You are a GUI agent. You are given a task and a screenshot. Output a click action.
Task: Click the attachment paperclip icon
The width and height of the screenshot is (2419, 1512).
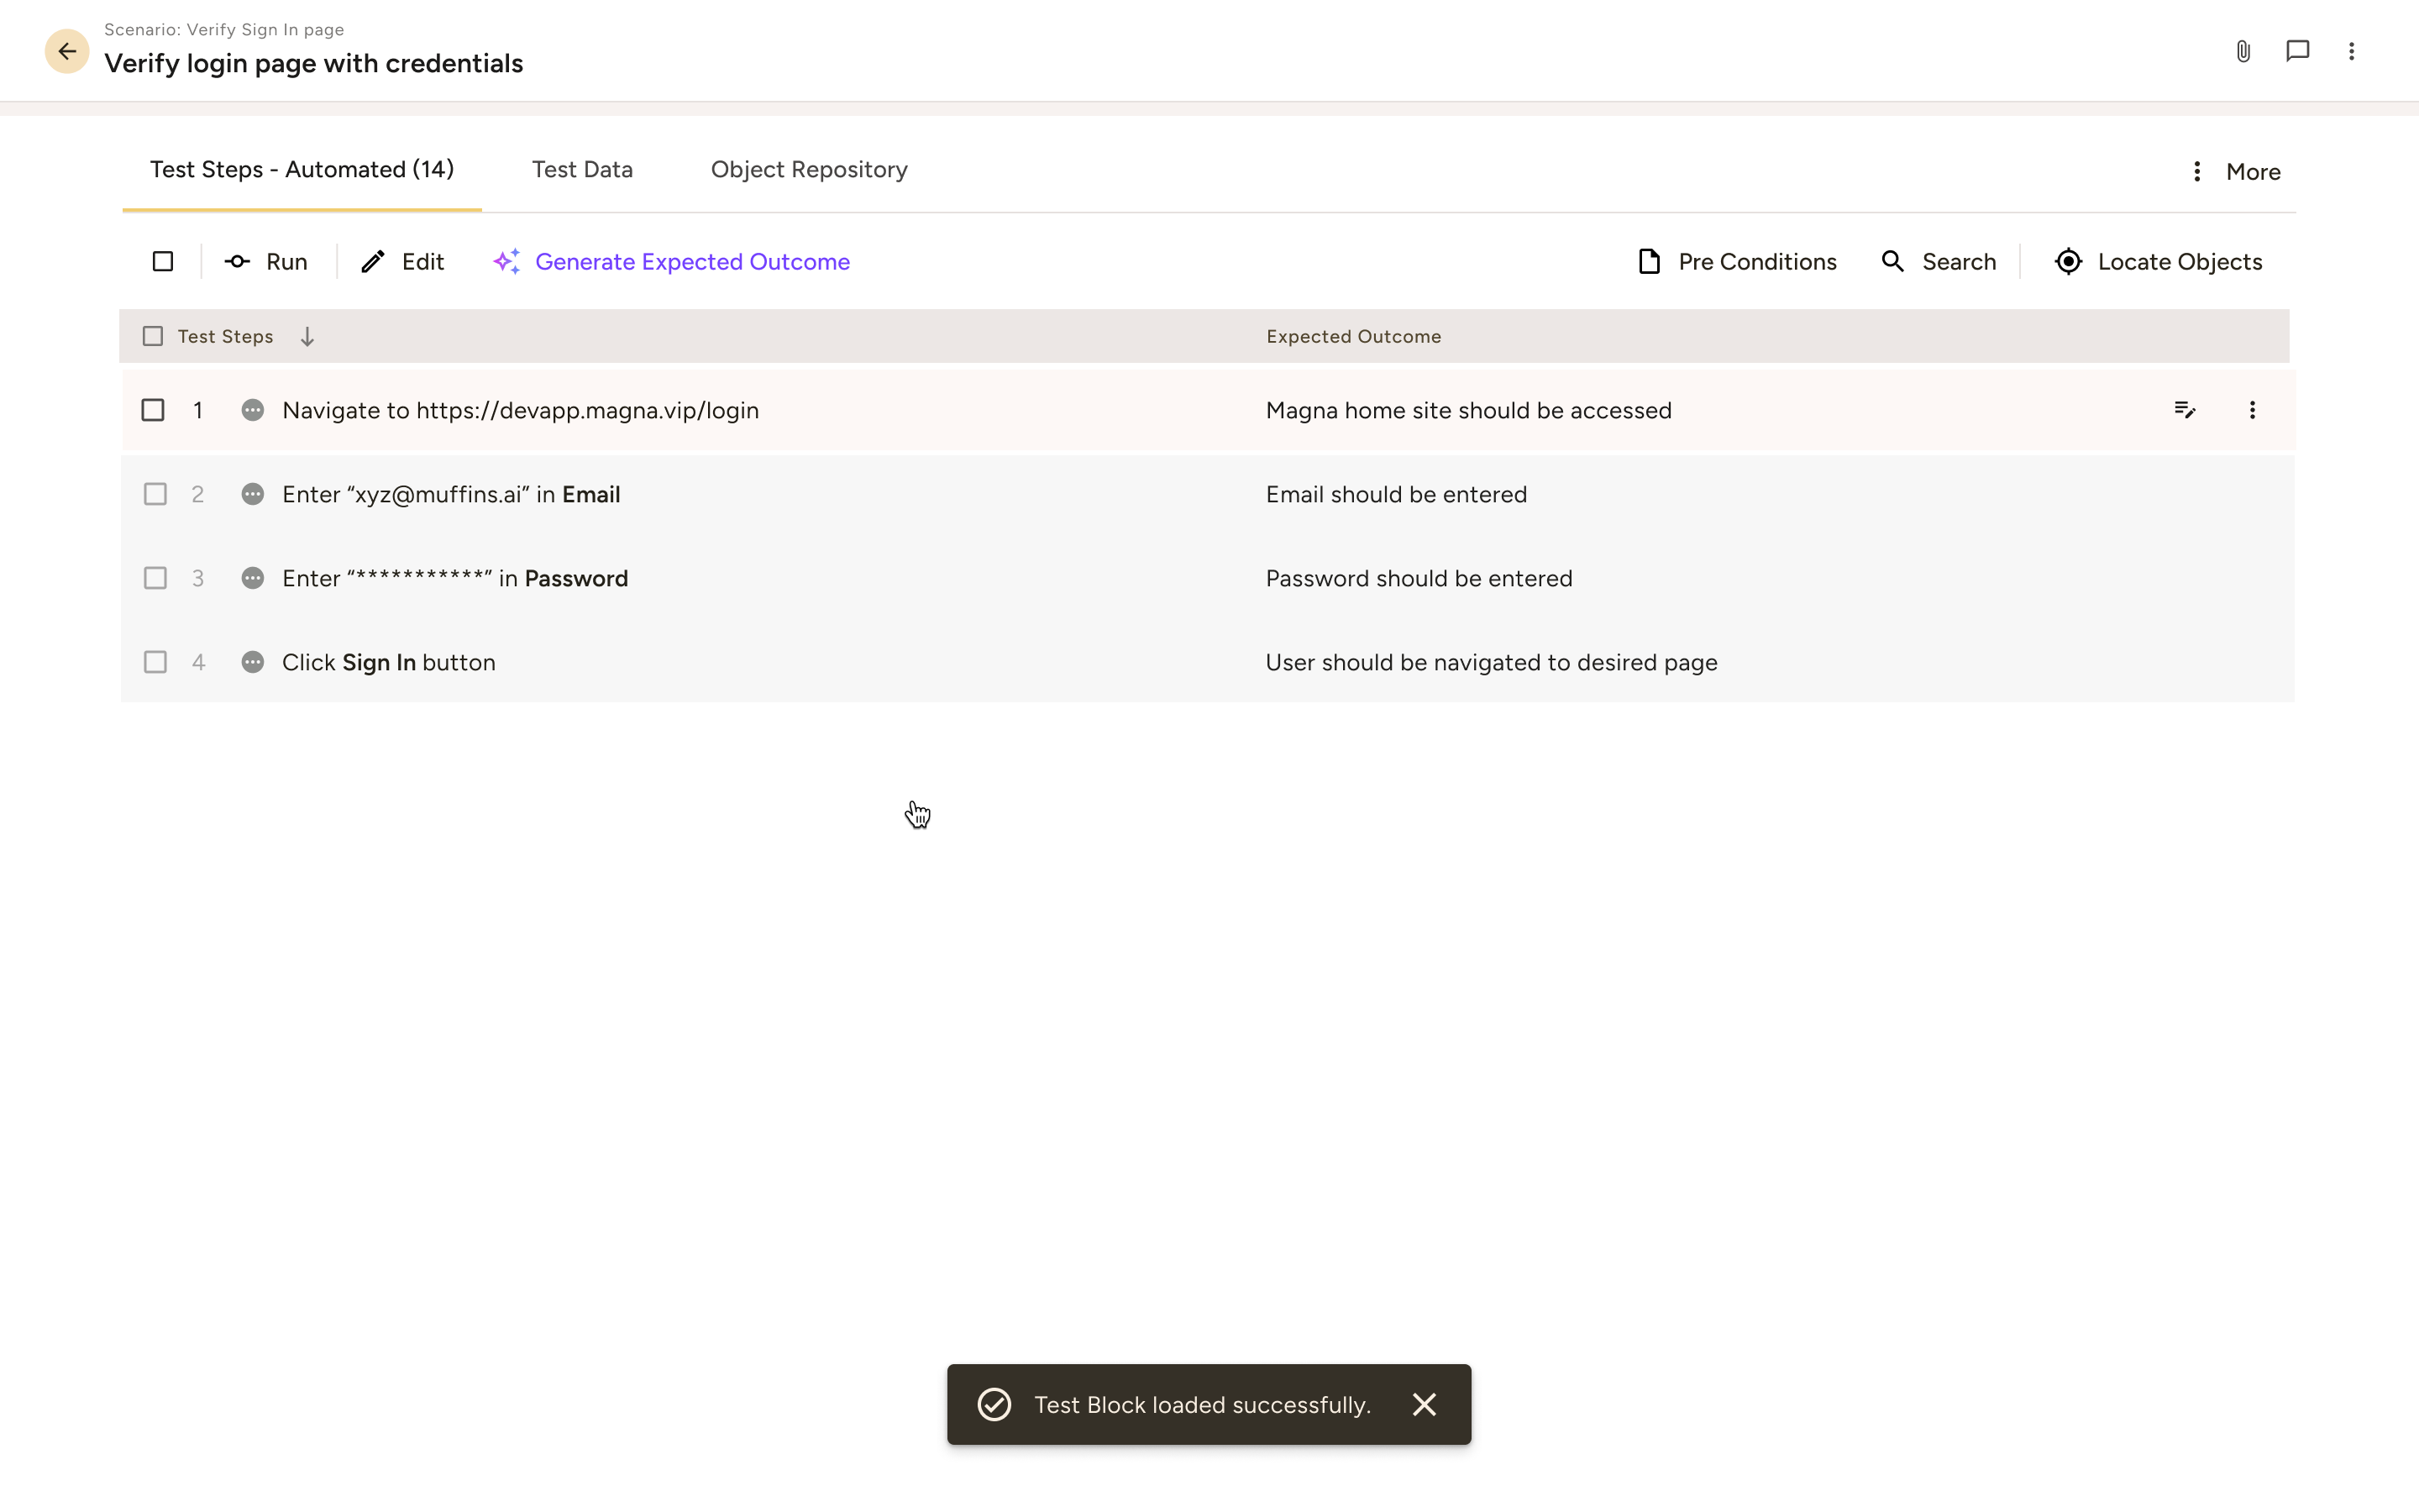[2242, 50]
